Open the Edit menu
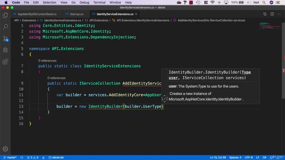The width and height of the screenshot is (285, 160). pos(36,2)
